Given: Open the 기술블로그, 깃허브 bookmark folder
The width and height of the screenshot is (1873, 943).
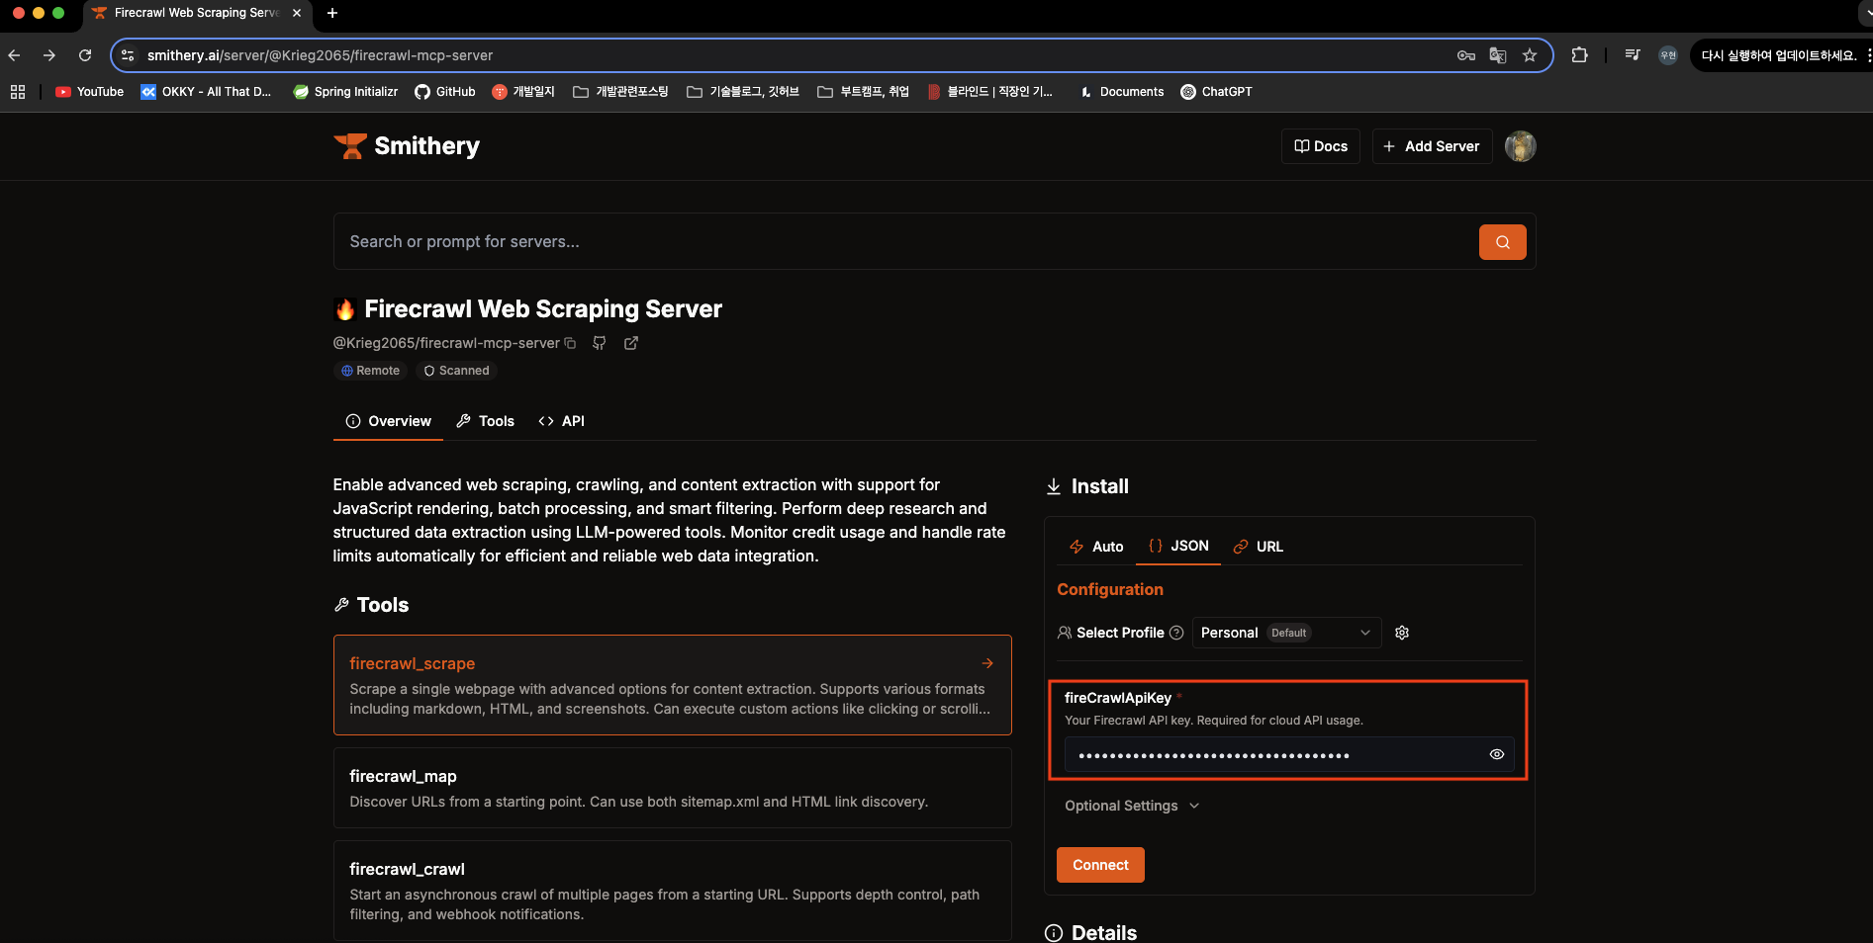Looking at the screenshot, I should coord(743,92).
